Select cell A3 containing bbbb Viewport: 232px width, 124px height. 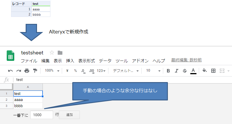coord(28,106)
